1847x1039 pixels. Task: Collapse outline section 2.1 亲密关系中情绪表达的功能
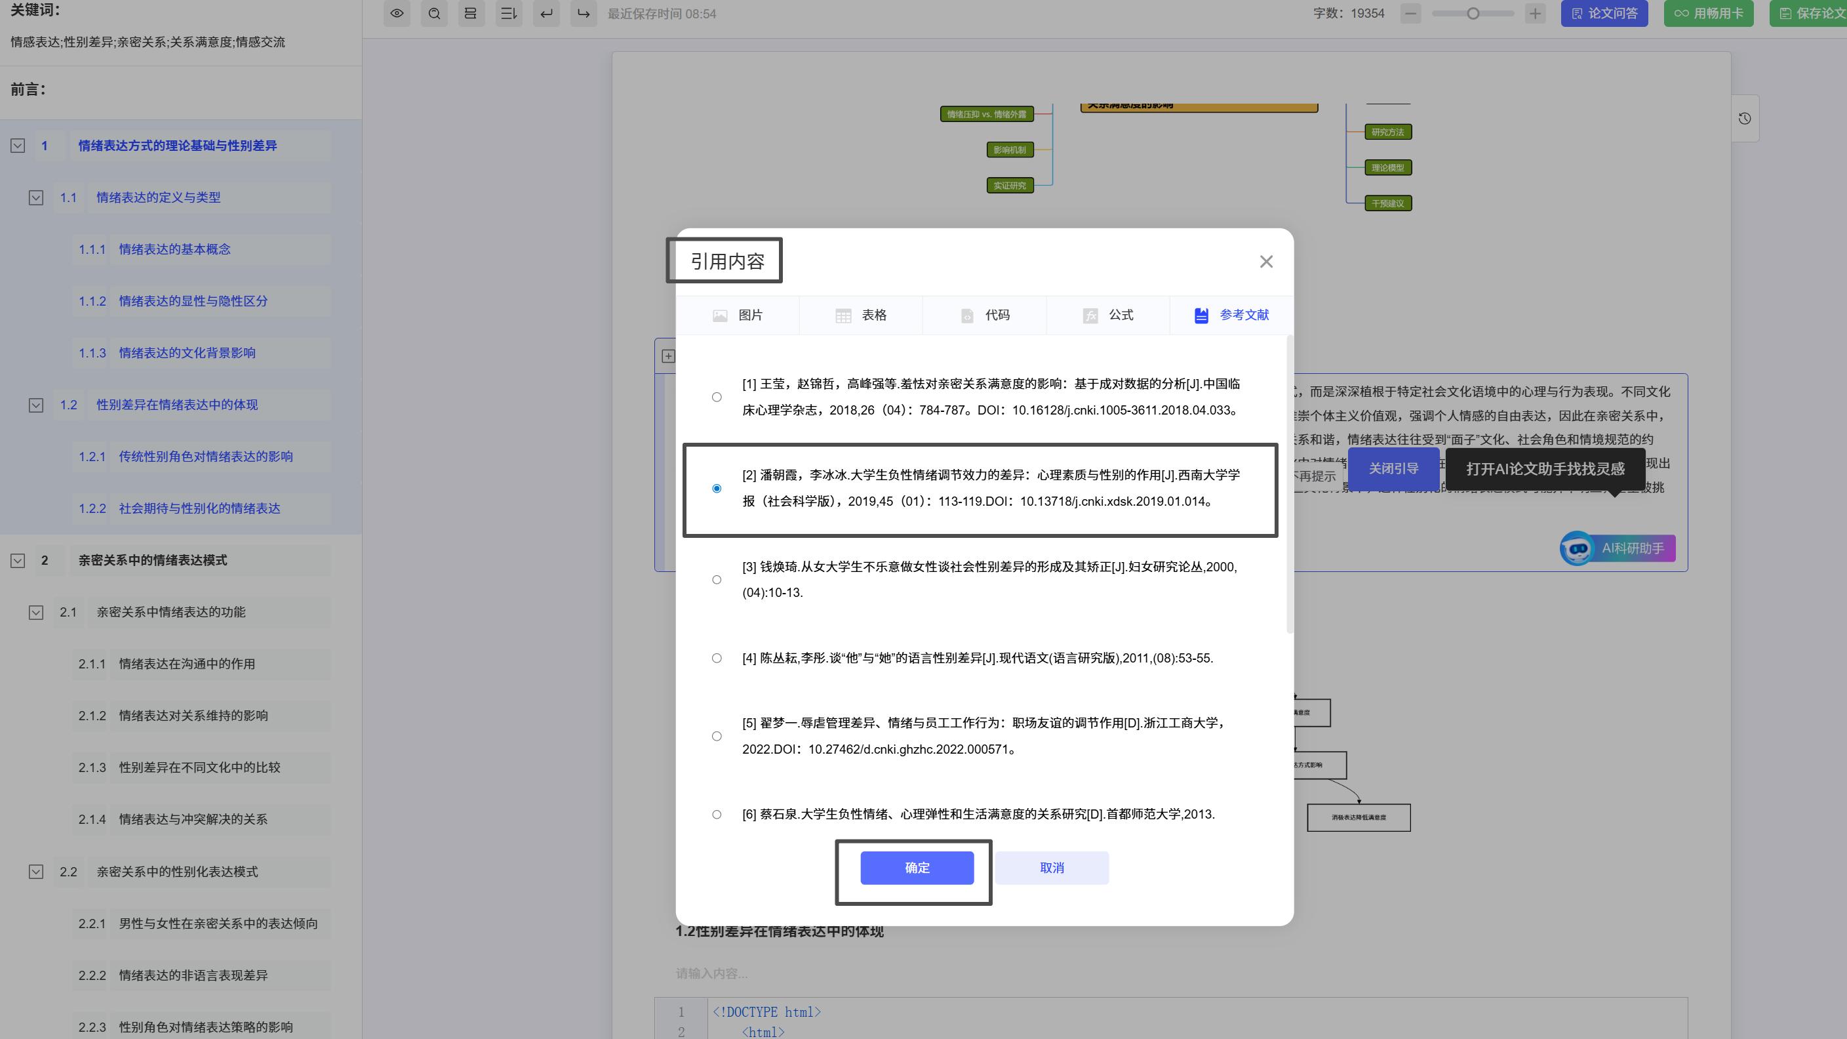click(x=36, y=612)
